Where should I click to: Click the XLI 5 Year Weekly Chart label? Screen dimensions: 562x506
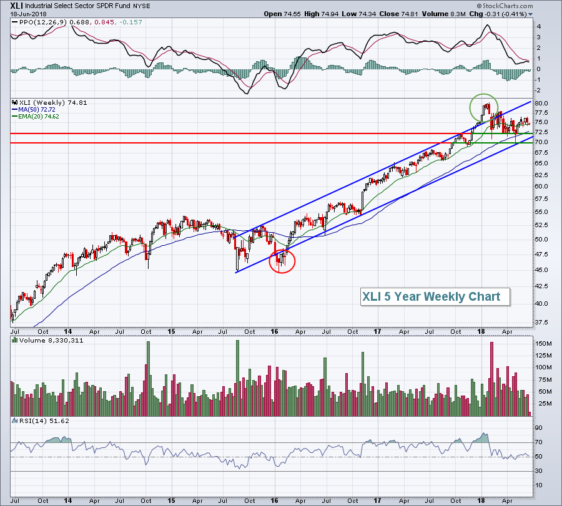(435, 297)
